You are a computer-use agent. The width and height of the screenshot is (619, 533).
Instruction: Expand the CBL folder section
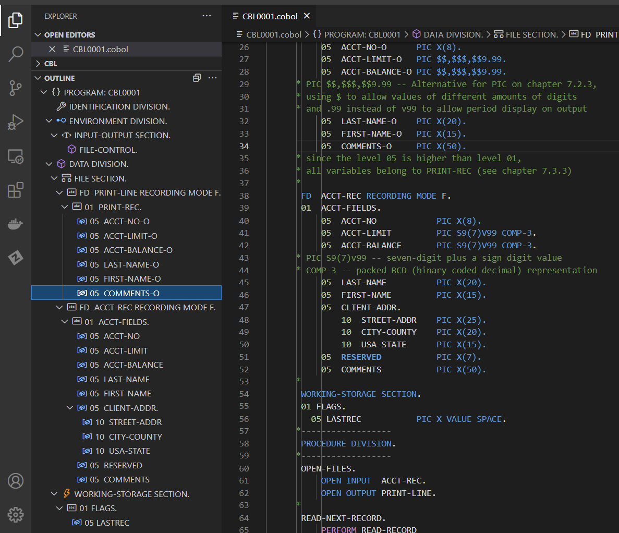point(38,64)
